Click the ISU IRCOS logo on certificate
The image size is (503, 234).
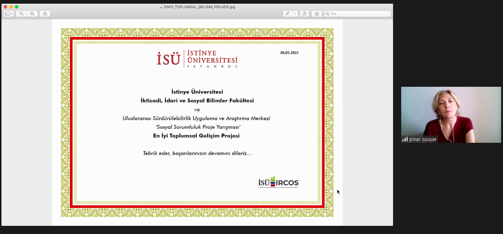[278, 182]
